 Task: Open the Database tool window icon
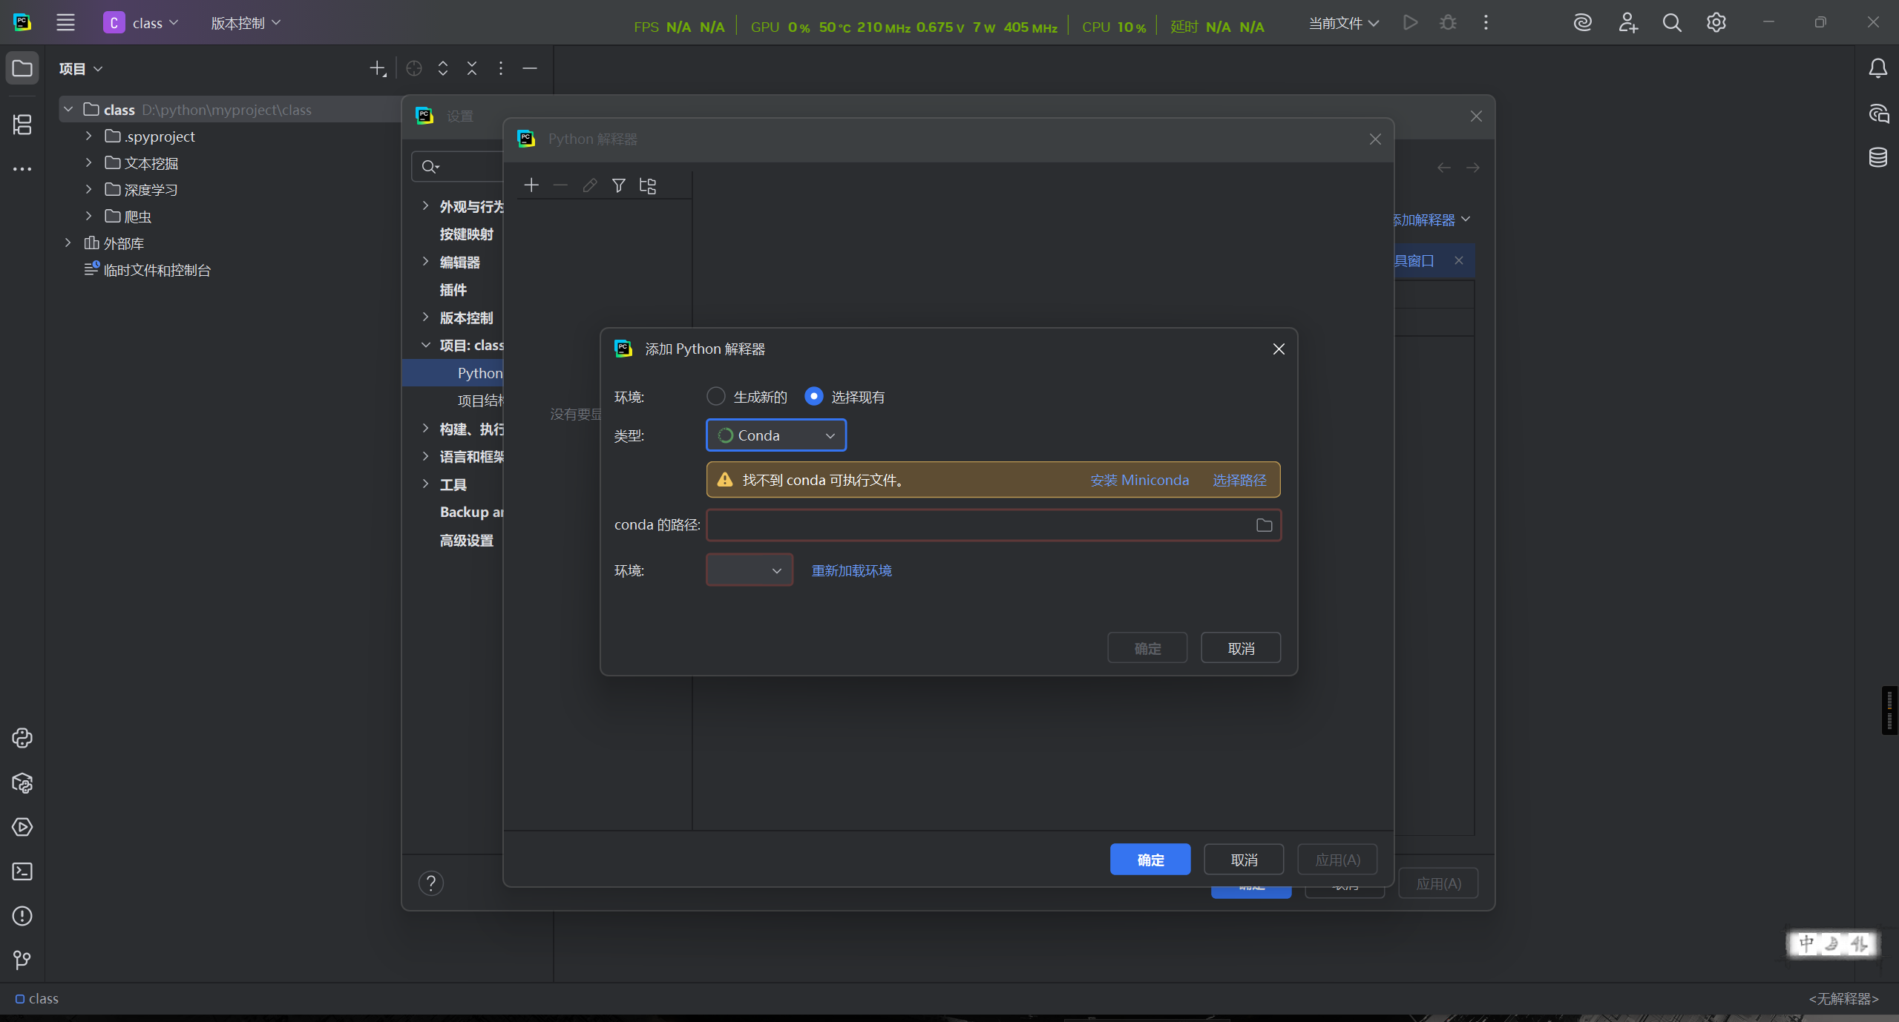coord(1877,157)
